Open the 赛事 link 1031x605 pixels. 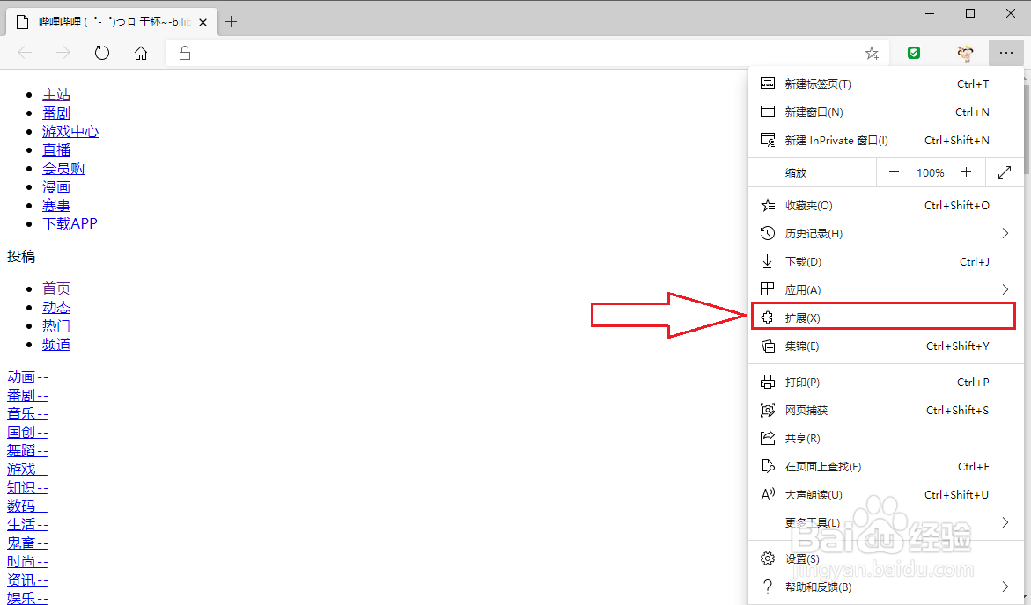56,206
